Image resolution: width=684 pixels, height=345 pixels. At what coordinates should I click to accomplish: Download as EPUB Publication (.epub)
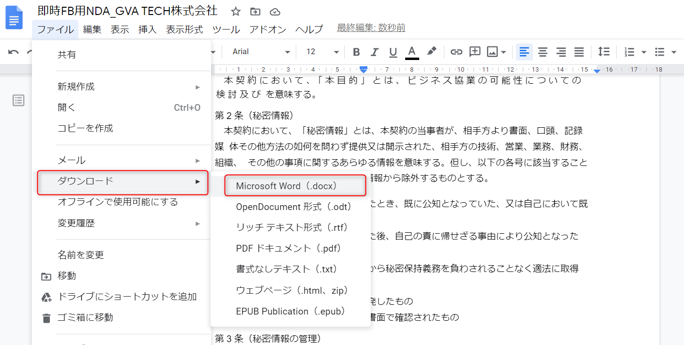[291, 311]
